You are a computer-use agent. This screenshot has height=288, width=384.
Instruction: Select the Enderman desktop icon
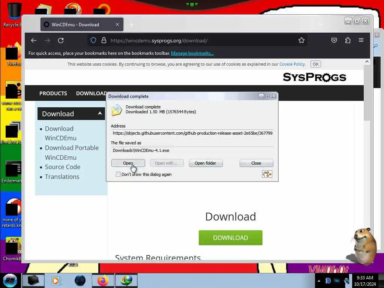coord(12,171)
